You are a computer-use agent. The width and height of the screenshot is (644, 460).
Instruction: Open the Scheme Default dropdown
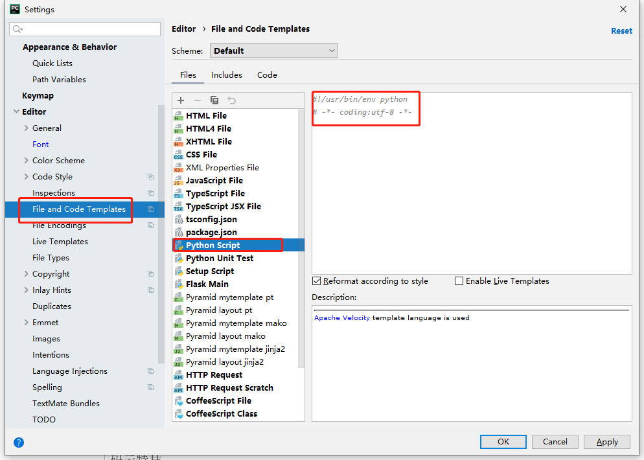click(274, 51)
